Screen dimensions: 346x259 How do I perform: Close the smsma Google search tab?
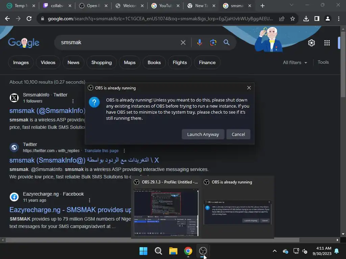[x=250, y=6]
